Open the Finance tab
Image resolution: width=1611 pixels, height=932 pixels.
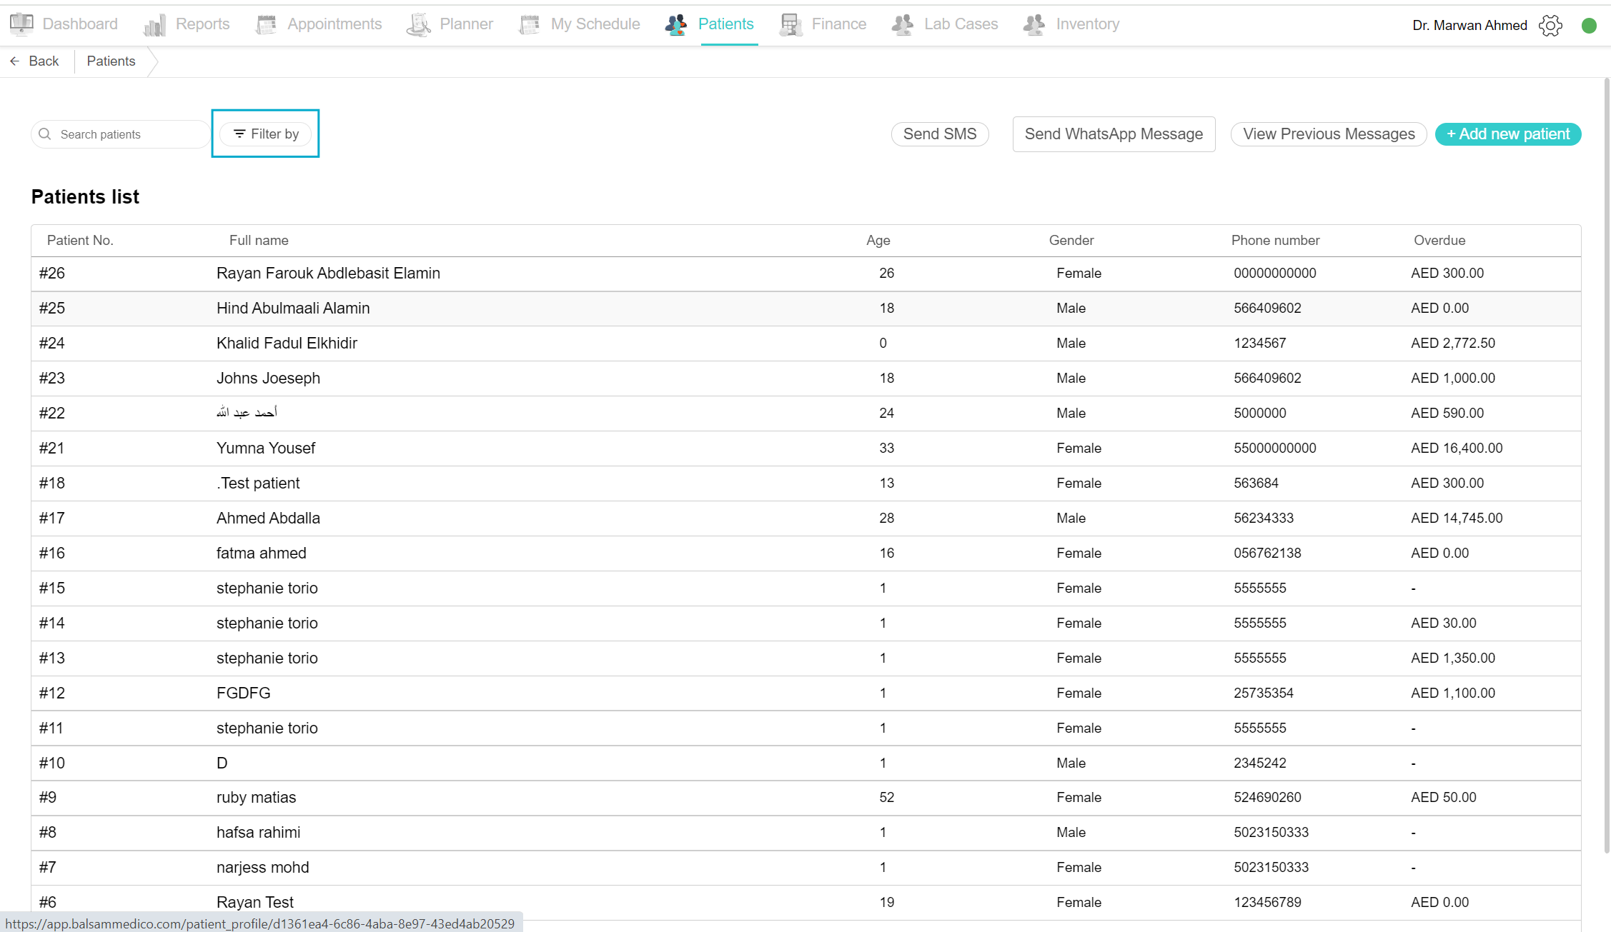[x=839, y=24]
